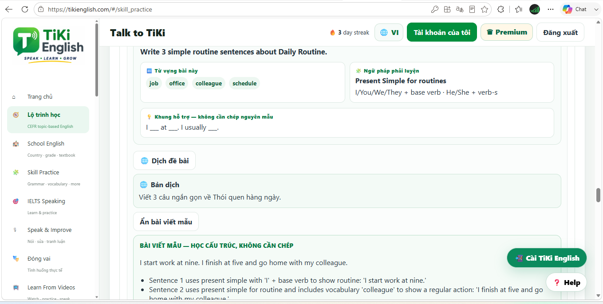Viewport: 603px width, 304px height.
Task: Click the TiKi English logo
Action: [x=48, y=45]
